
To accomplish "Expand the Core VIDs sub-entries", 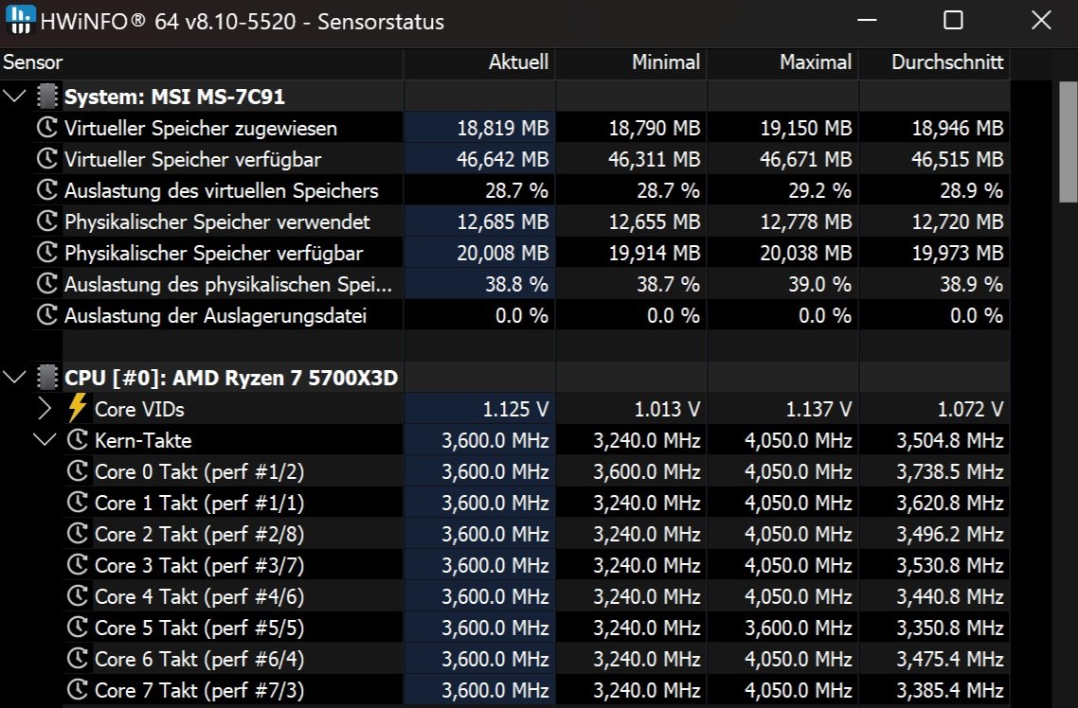I will [x=45, y=409].
